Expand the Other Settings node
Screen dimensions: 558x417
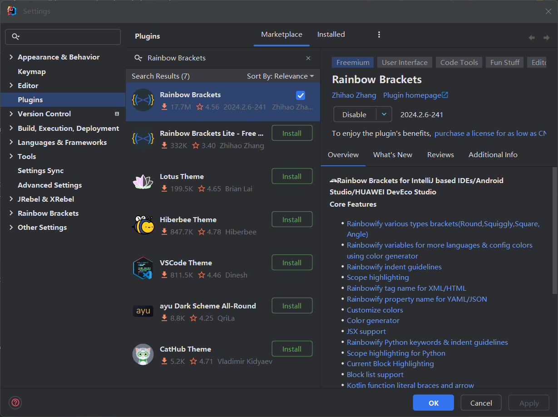pyautogui.click(x=11, y=228)
